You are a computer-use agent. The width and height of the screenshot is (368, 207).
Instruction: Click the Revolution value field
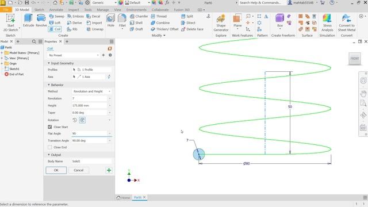[x=90, y=98]
